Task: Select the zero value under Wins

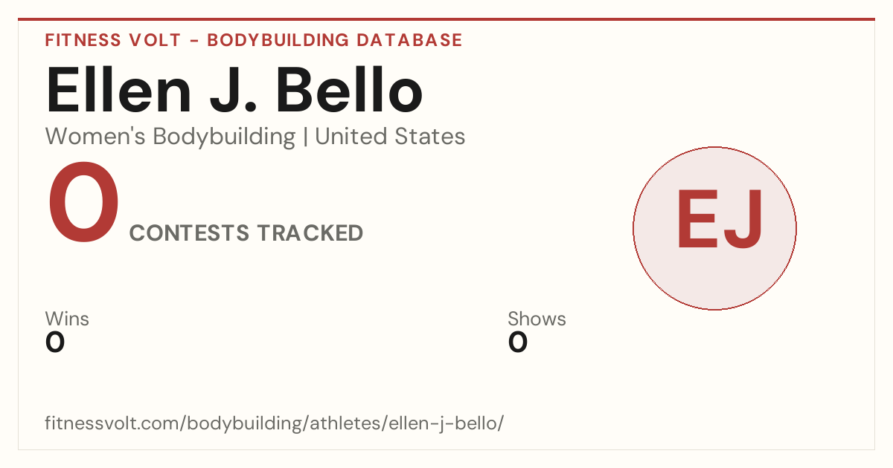Action: [x=55, y=342]
